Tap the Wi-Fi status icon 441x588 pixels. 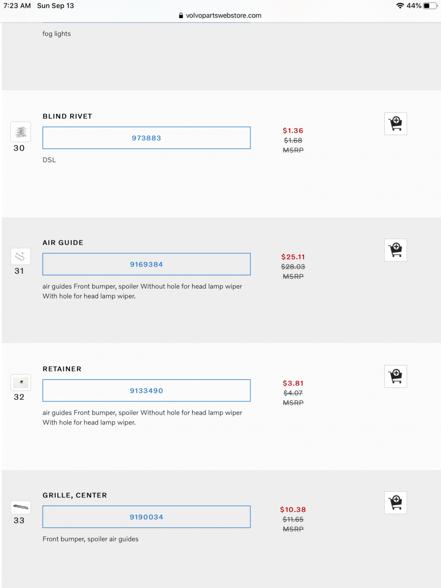point(400,6)
